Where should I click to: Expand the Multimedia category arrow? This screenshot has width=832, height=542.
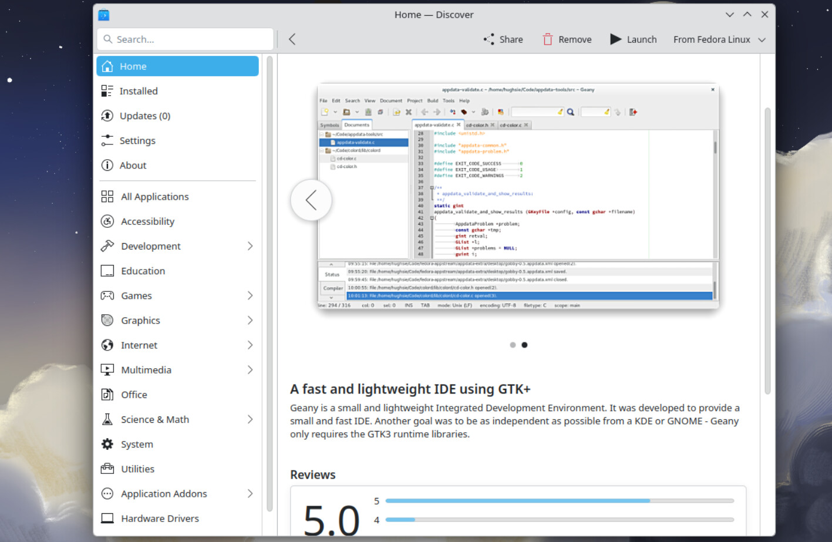coord(250,370)
